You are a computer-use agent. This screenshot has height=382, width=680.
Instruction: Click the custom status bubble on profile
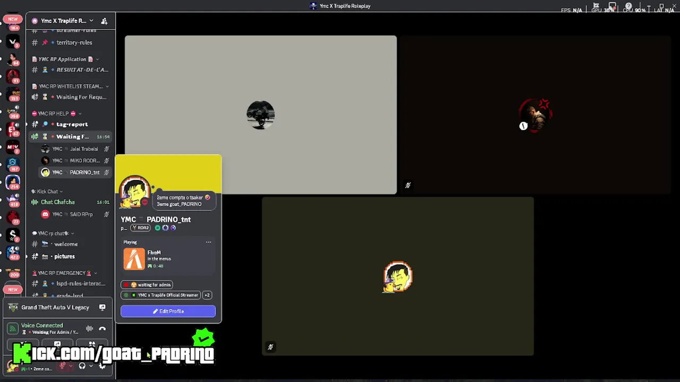click(183, 201)
